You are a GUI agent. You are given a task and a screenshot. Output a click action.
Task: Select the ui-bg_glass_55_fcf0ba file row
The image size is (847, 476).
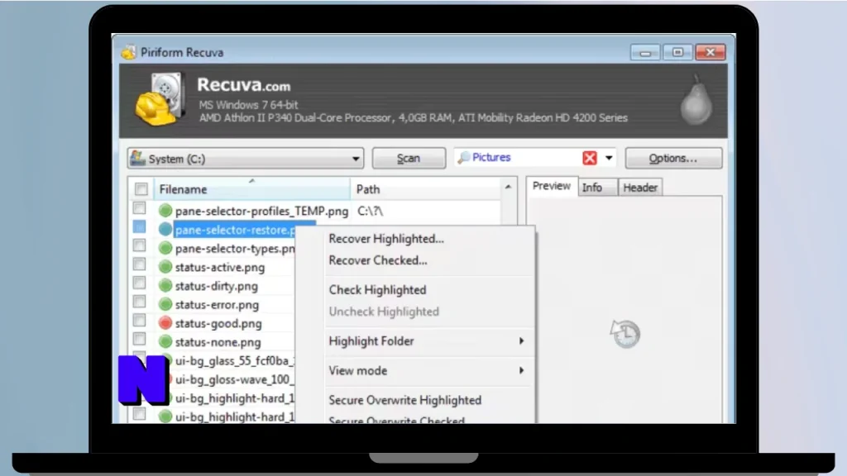pyautogui.click(x=235, y=360)
